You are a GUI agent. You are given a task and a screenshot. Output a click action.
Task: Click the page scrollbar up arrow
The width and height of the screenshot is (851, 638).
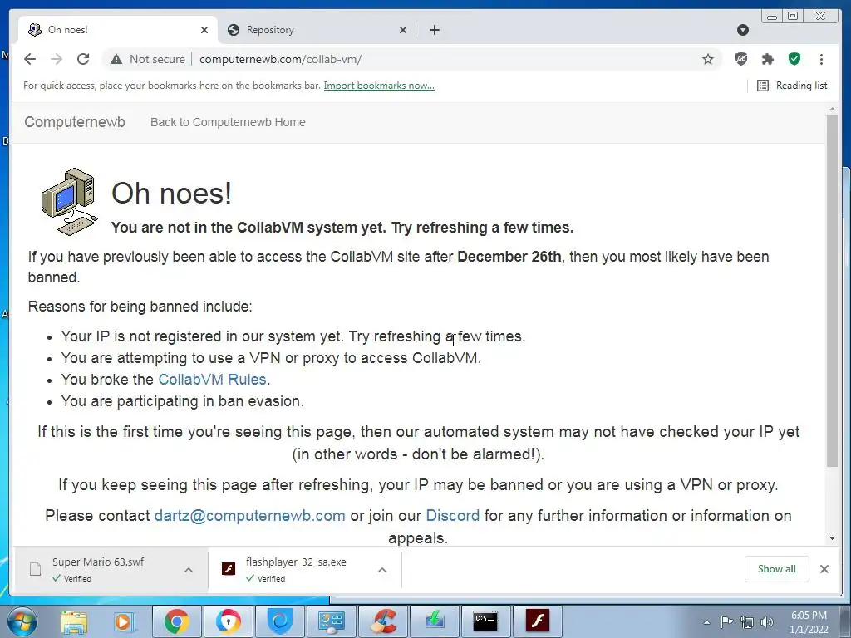click(x=832, y=110)
